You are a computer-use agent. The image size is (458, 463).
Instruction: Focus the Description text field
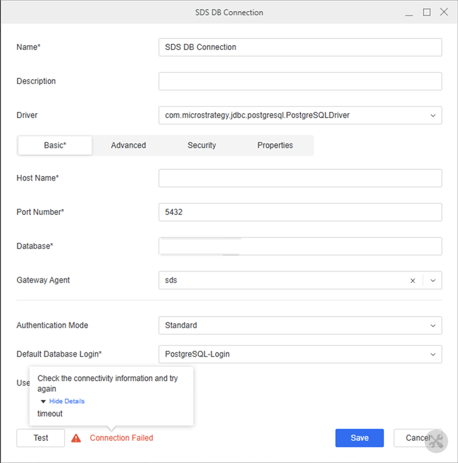300,81
